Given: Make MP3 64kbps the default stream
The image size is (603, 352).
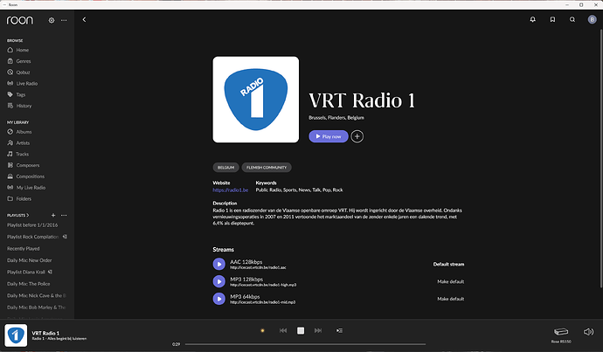Looking at the screenshot, I should coord(451,299).
